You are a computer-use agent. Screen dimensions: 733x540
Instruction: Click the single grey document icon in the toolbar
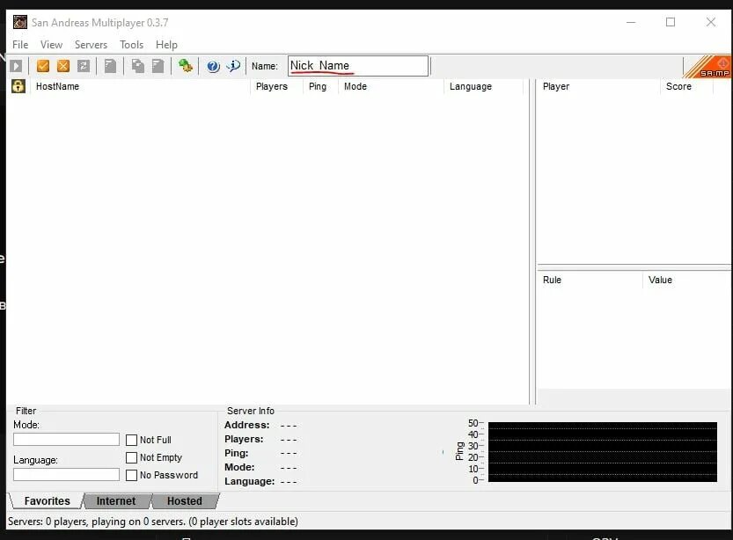point(110,66)
